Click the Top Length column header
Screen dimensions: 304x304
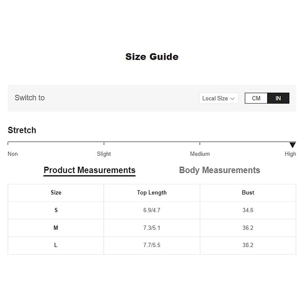coord(152,193)
